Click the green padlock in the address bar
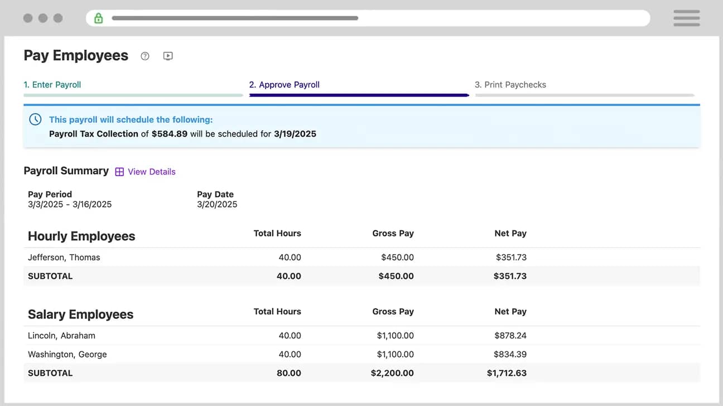 point(98,18)
